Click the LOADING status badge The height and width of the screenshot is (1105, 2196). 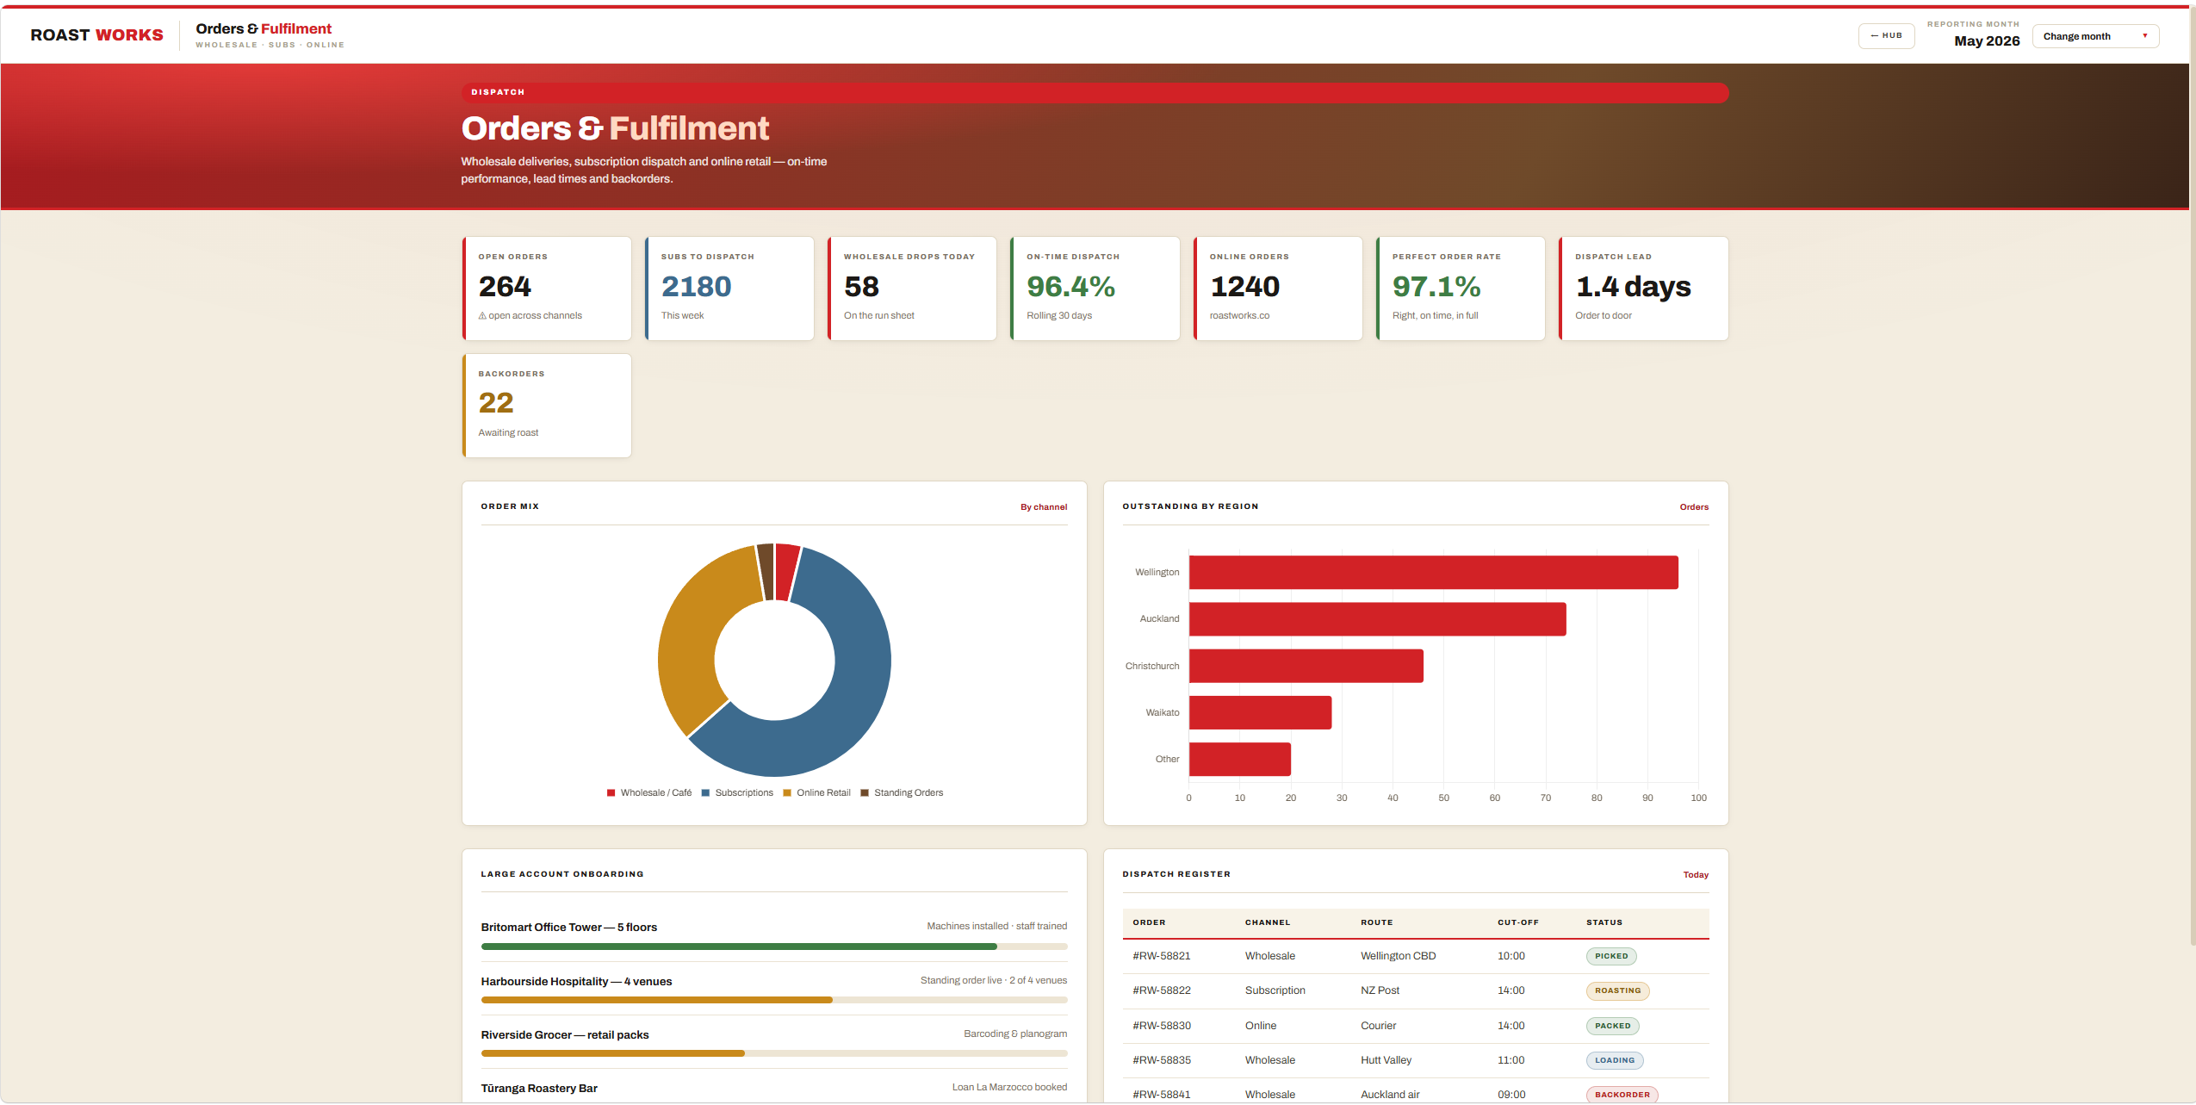[1615, 1060]
